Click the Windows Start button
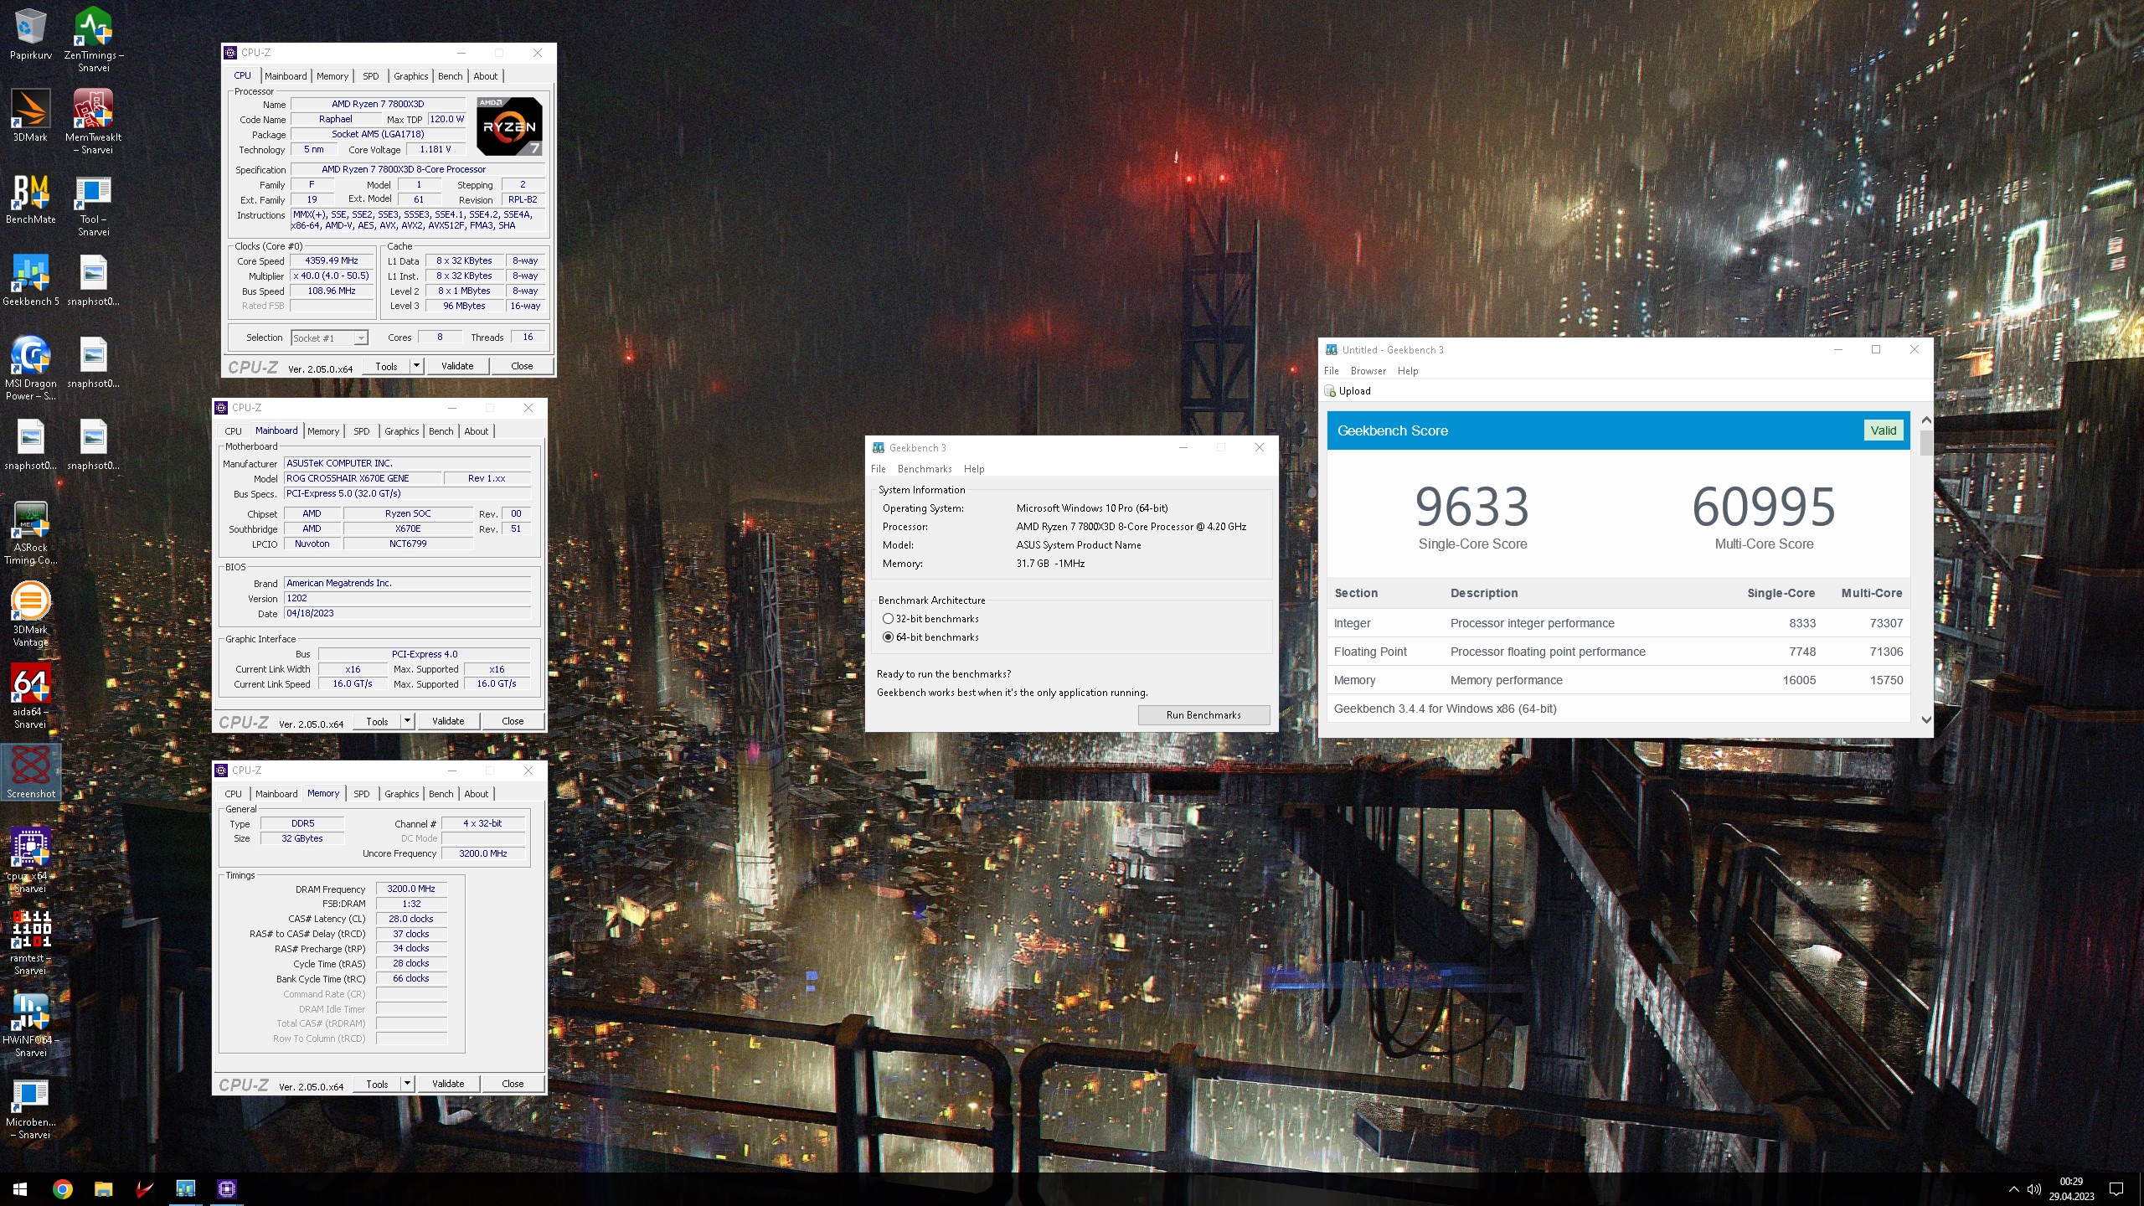This screenshot has height=1206, width=2144. pyautogui.click(x=20, y=1188)
